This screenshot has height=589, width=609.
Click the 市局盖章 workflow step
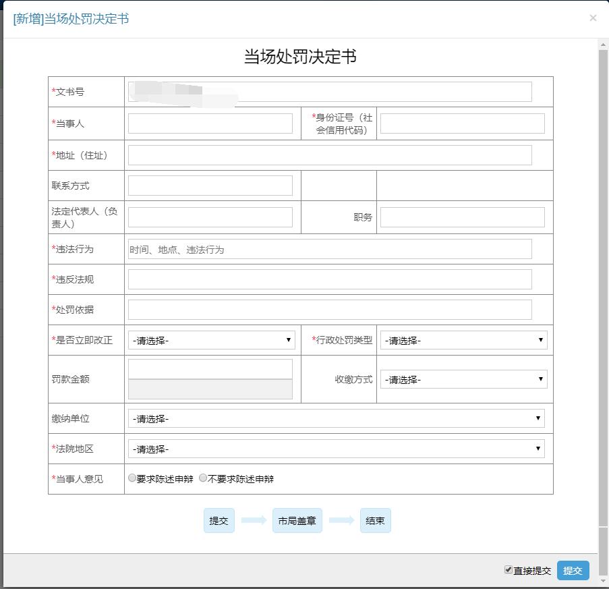(x=297, y=521)
